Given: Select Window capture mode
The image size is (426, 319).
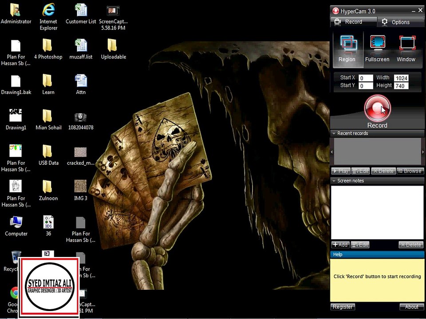Looking at the screenshot, I should pyautogui.click(x=406, y=49).
